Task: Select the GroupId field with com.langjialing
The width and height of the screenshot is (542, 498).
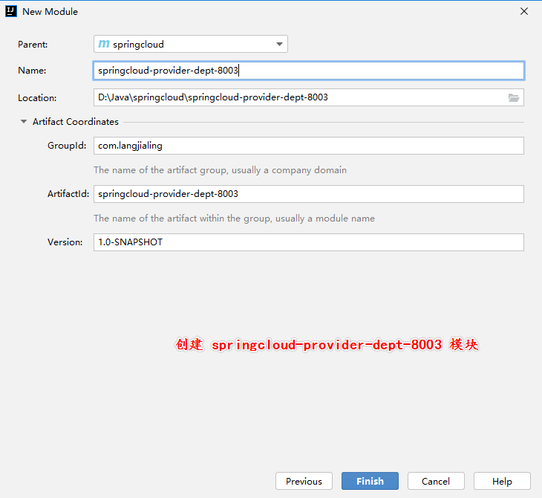Action: (308, 146)
